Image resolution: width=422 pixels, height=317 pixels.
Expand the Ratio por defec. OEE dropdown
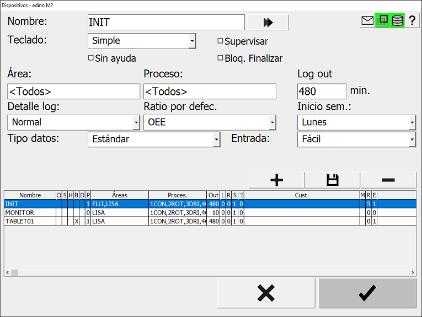coord(210,122)
